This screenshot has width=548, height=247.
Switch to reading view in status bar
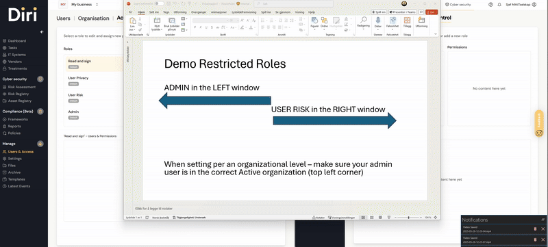(x=380, y=218)
